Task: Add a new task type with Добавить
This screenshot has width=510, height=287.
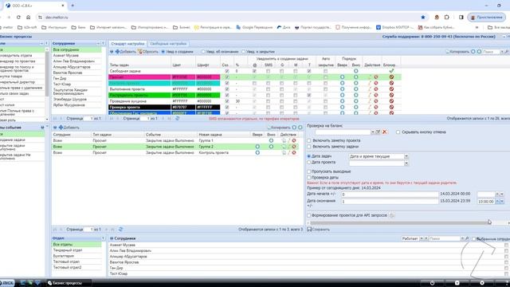Action: (126, 52)
